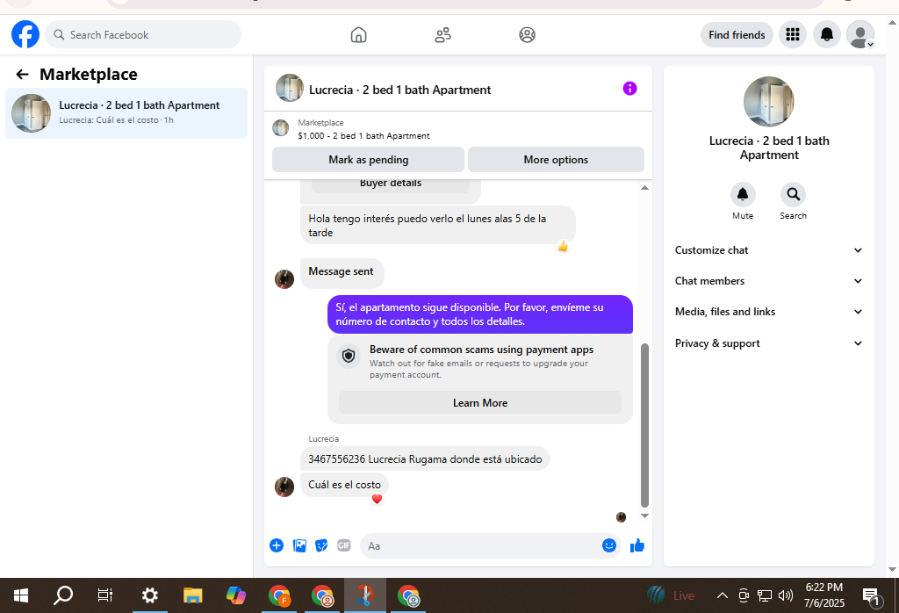Click Mark as pending button
The image size is (899, 613).
point(368,160)
